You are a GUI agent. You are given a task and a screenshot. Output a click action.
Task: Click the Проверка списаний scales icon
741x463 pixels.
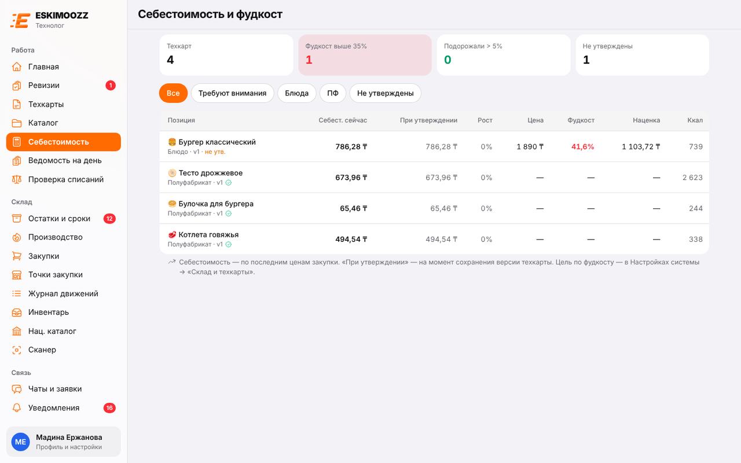coord(17,179)
